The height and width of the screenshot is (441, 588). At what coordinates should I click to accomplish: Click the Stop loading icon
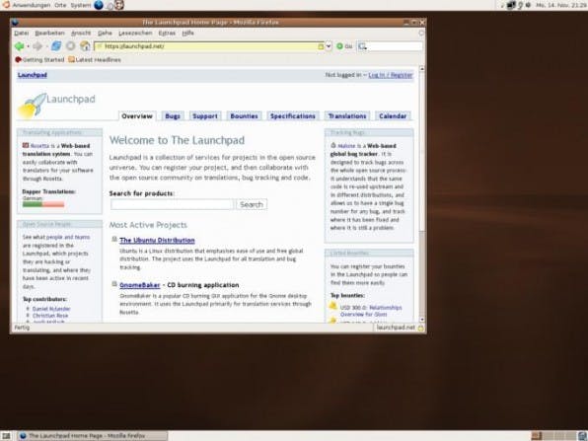[70, 46]
